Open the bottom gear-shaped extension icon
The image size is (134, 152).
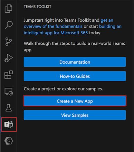coord(9,141)
